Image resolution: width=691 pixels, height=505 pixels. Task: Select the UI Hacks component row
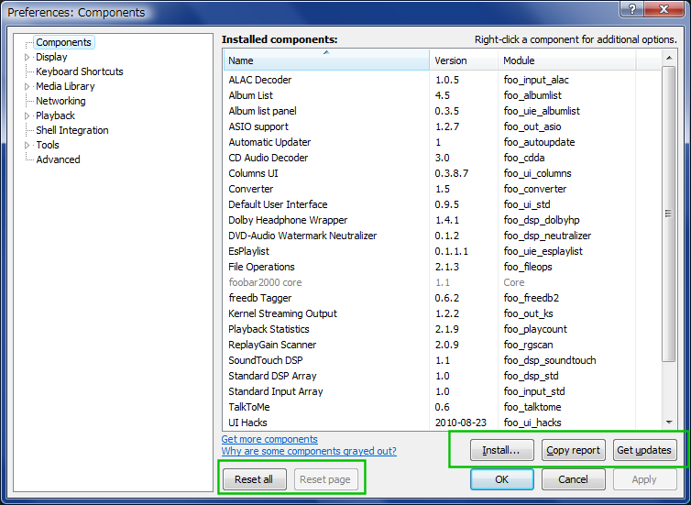pyautogui.click(x=443, y=423)
